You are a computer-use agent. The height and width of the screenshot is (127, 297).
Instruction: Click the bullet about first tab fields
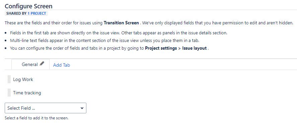pos(119,33)
